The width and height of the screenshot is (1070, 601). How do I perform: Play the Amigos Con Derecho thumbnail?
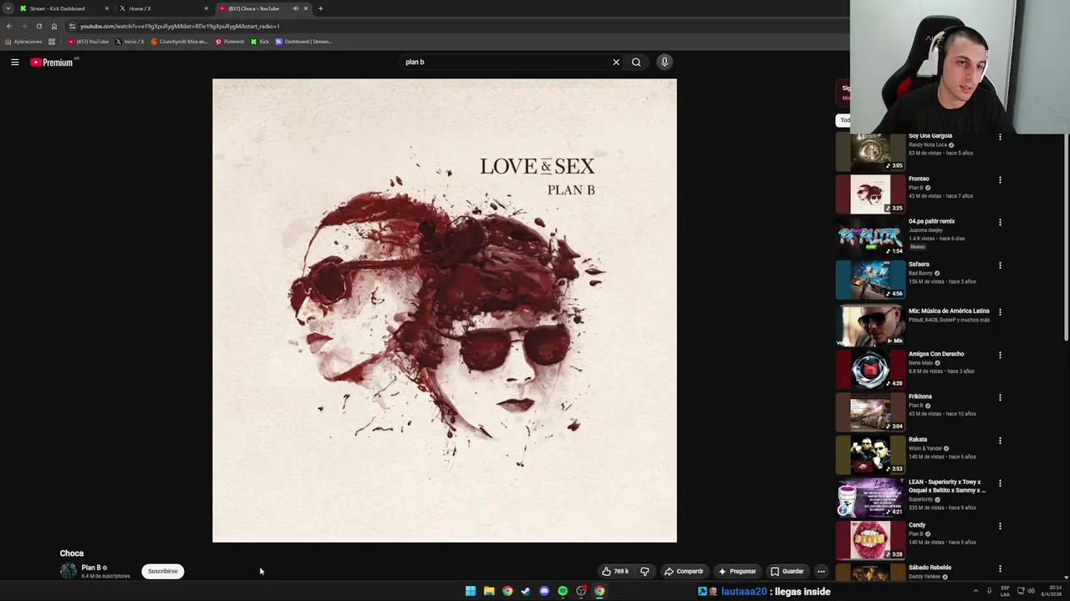click(x=870, y=370)
